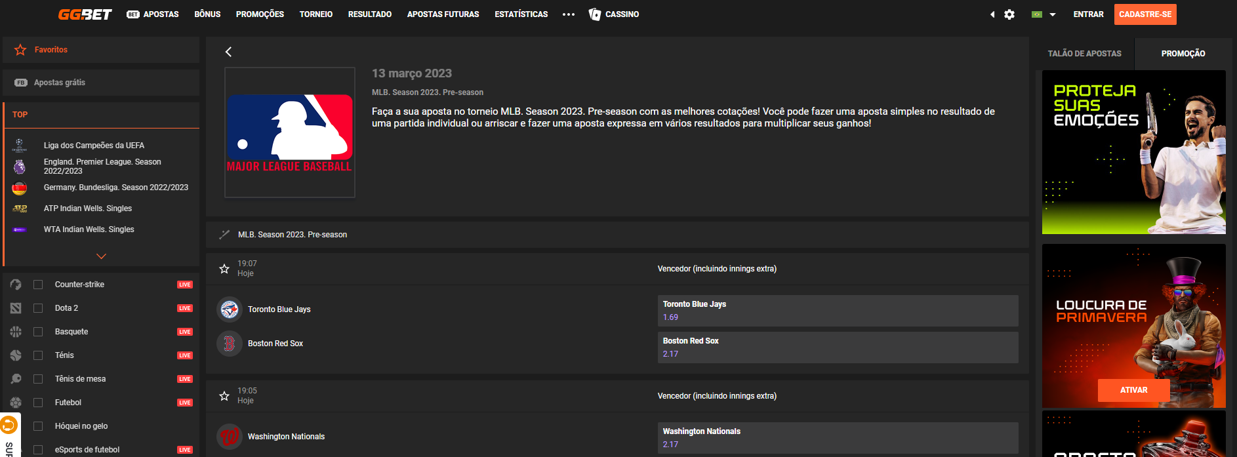Viewport: 1237px width, 457px height.
Task: Click the ATP Indian Wells icon
Action: (x=20, y=209)
